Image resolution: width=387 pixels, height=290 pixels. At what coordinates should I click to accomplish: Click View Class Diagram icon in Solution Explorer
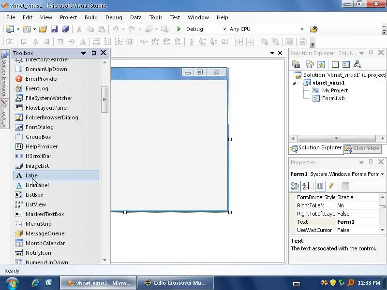357,65
